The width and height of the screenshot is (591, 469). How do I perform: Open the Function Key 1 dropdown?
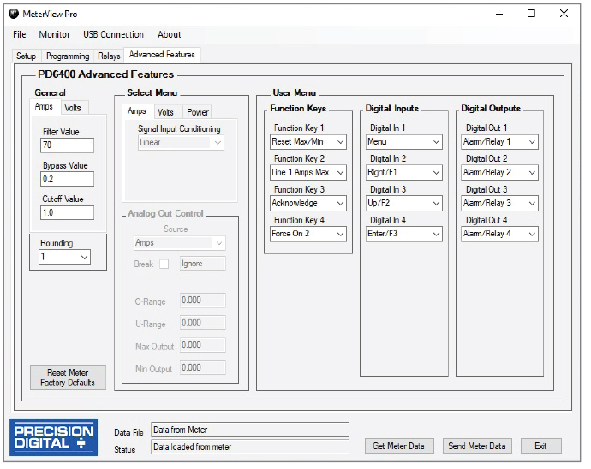[308, 142]
